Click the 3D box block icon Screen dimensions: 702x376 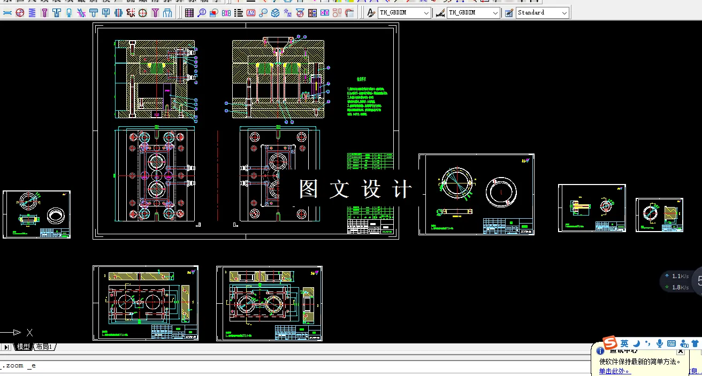pyautogui.click(x=275, y=12)
